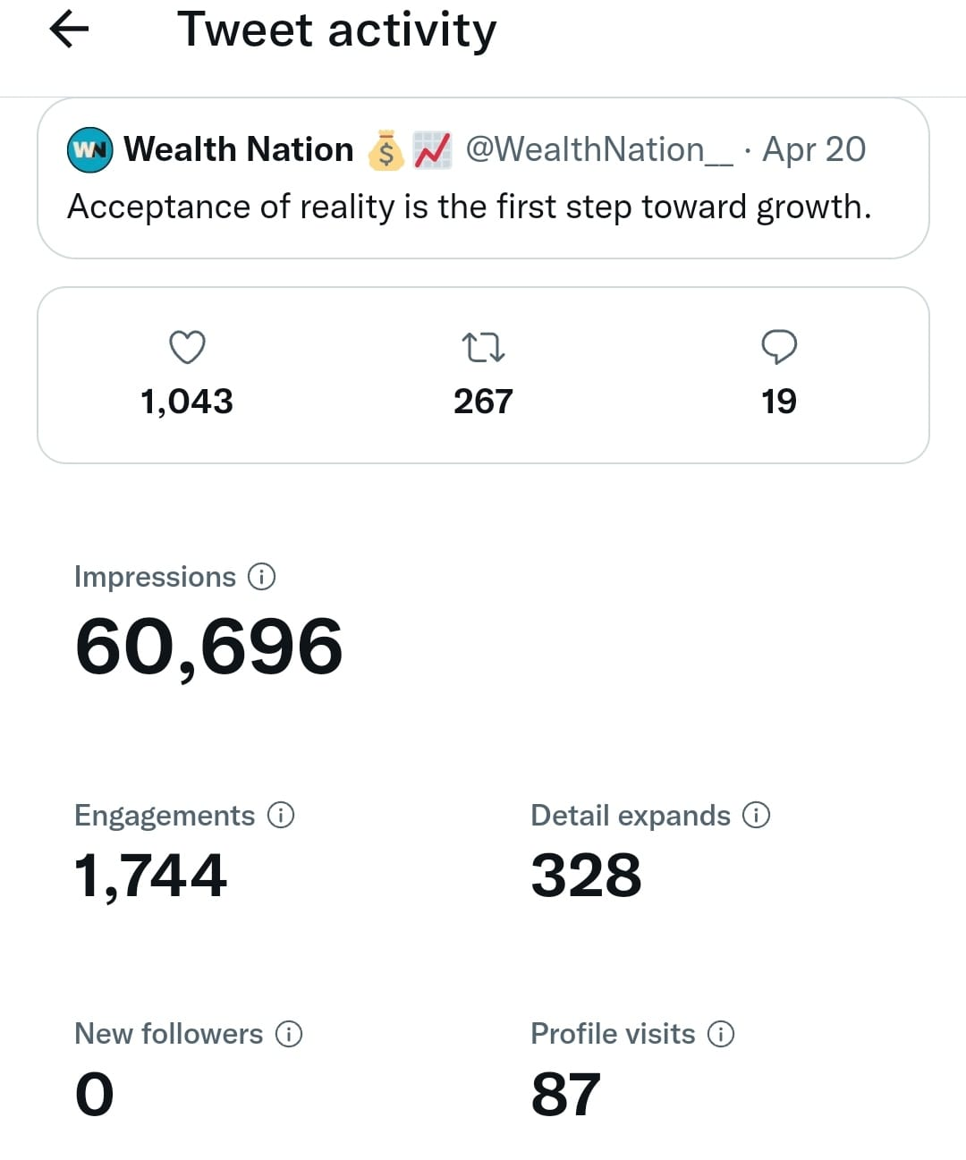966x1160 pixels.
Task: Click the Tweet activity page title
Action: point(336,30)
